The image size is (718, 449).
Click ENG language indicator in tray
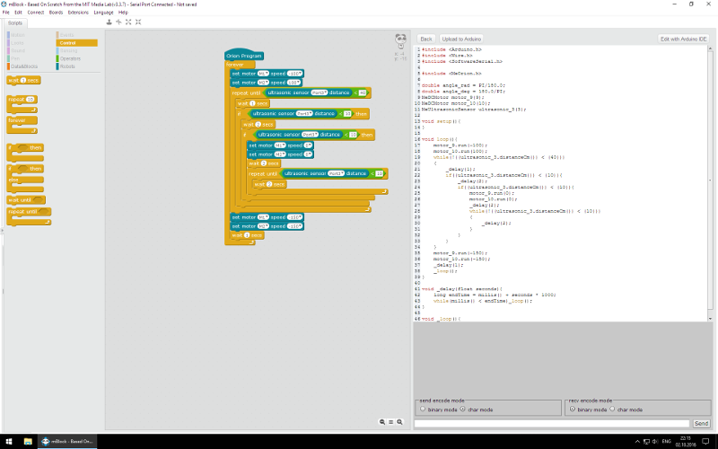[x=667, y=442]
